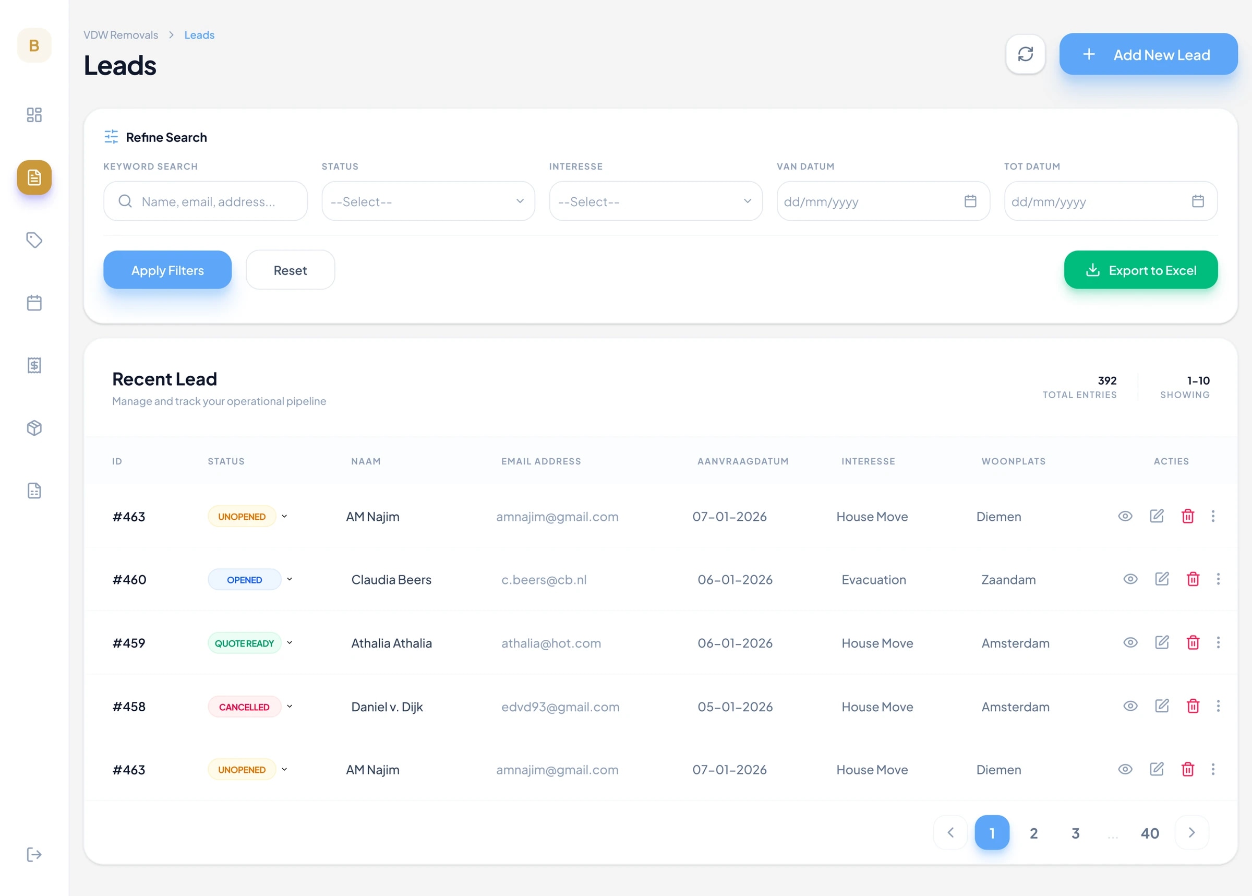Screen dimensions: 1252x896
Task: Edit lead #458 Daniel v. Dijk
Action: tap(1162, 706)
